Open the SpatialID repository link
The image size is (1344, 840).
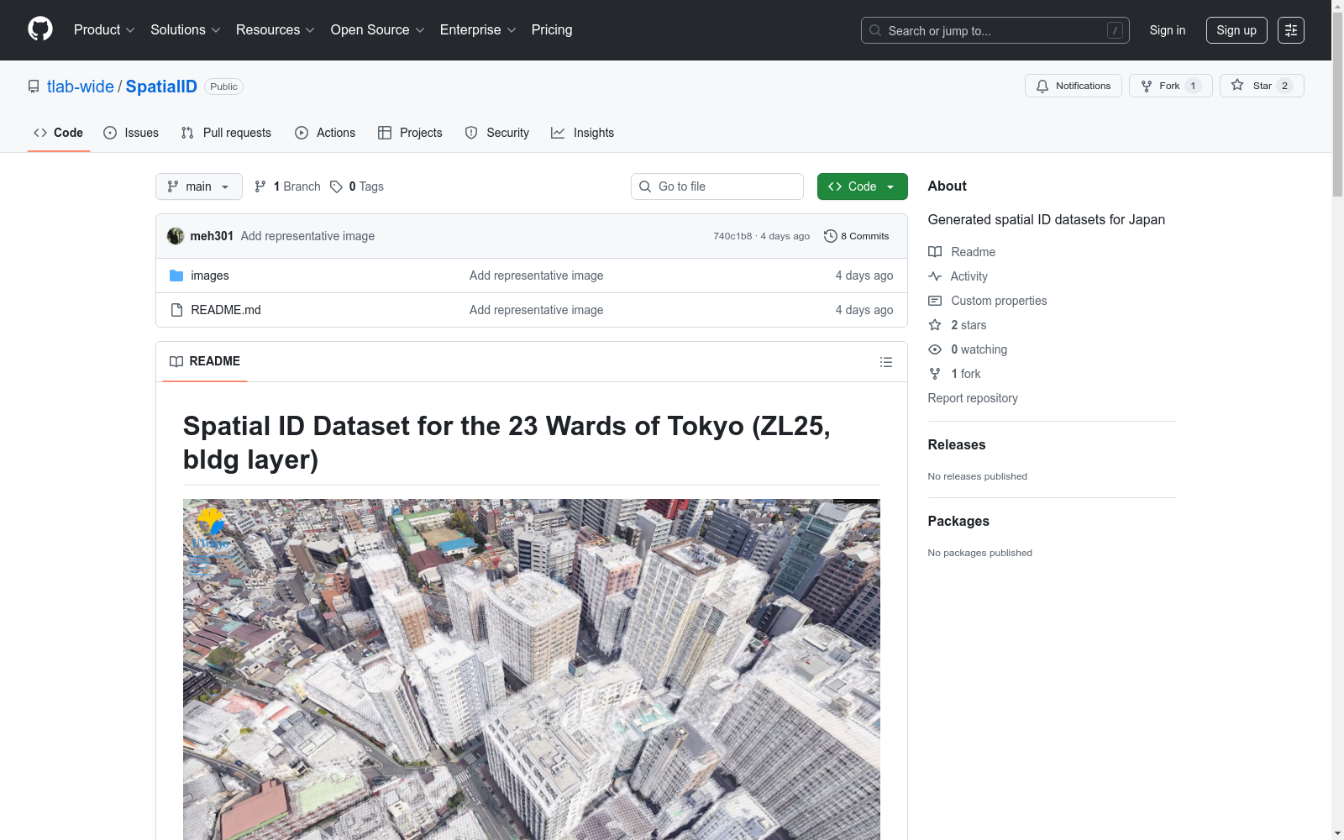(x=161, y=87)
